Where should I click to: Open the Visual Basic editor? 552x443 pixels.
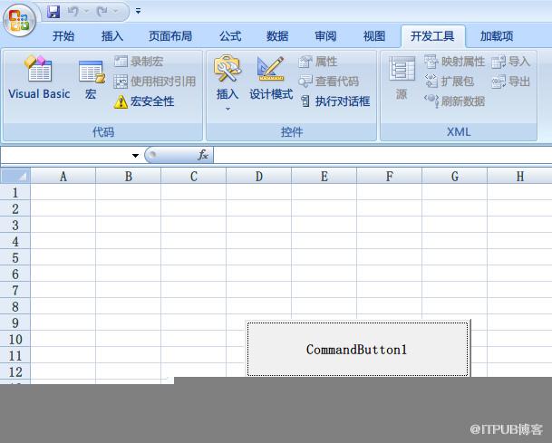click(39, 77)
